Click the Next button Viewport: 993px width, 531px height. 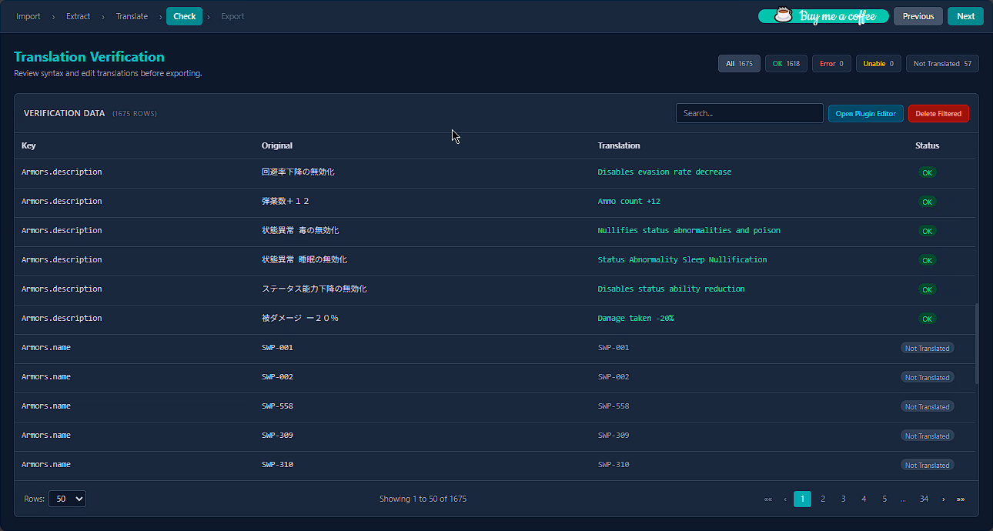[x=965, y=16]
